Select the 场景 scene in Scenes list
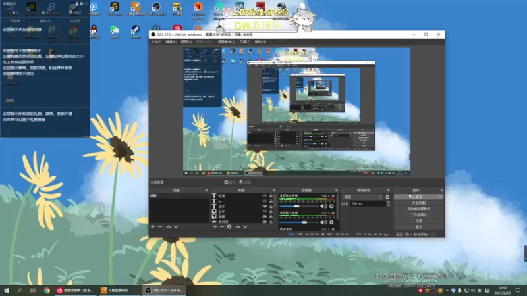 coord(179,195)
